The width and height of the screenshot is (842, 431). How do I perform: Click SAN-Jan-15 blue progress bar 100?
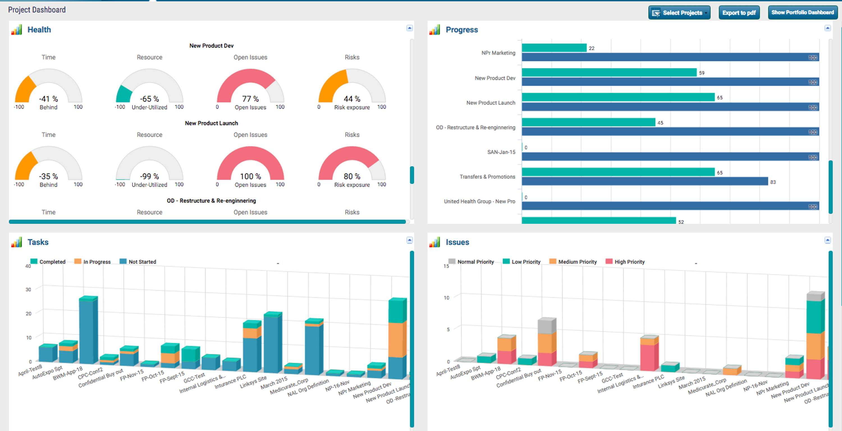[671, 157]
